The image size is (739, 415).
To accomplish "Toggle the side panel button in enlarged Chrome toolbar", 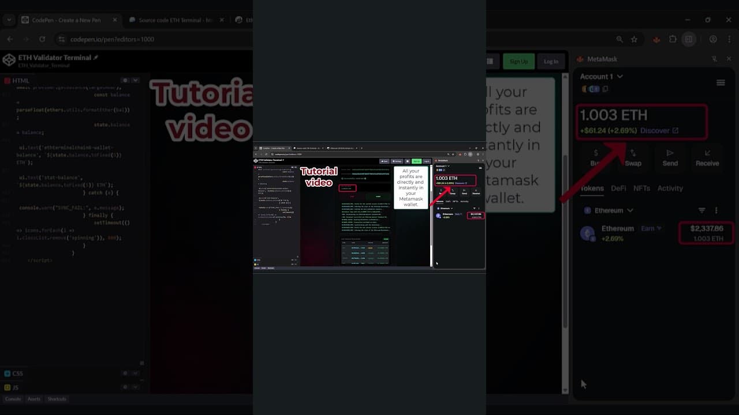I will 689,39.
